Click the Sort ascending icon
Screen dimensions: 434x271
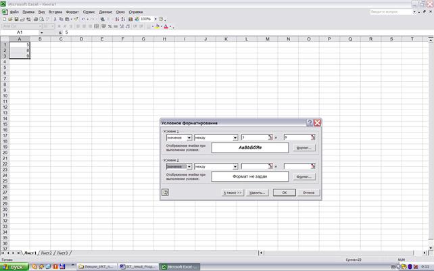pos(117,19)
